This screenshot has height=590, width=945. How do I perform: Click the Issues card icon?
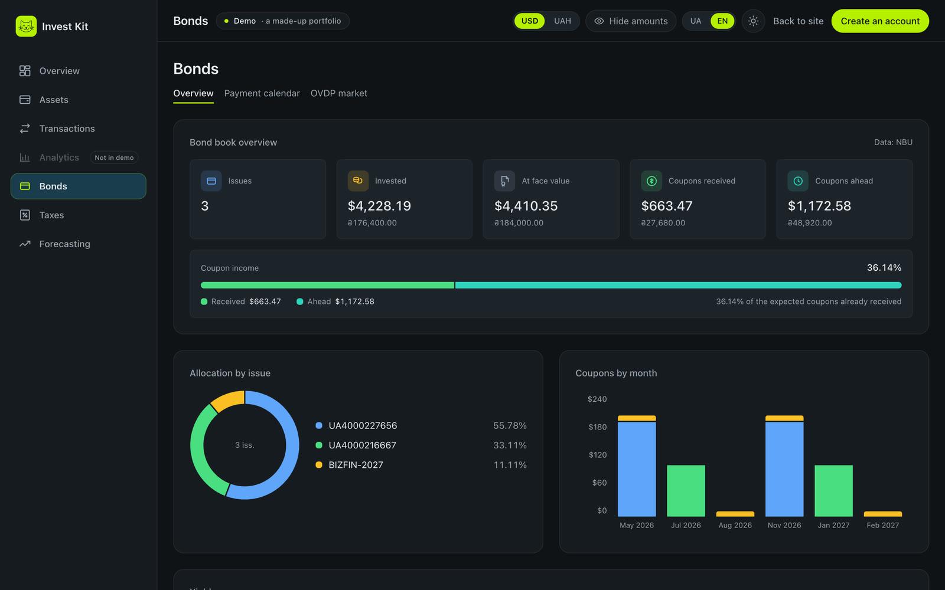tap(211, 181)
